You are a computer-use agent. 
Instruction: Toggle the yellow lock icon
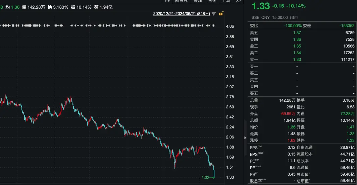(x=221, y=14)
